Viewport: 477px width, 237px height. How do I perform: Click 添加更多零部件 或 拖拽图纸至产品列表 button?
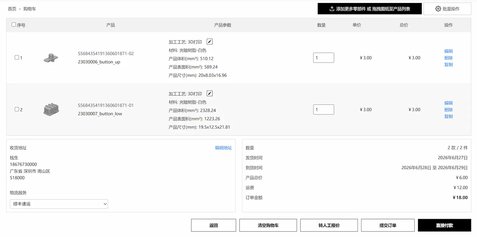[370, 9]
